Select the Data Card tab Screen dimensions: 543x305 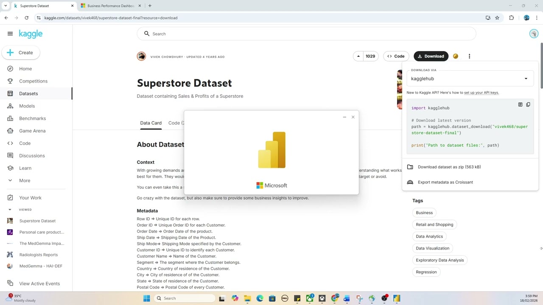point(151,123)
